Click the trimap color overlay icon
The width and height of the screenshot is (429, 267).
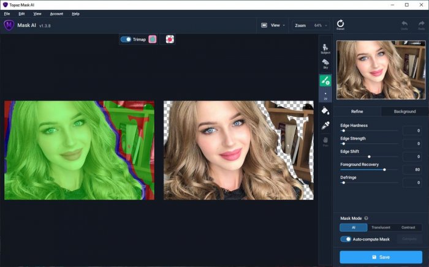153,39
